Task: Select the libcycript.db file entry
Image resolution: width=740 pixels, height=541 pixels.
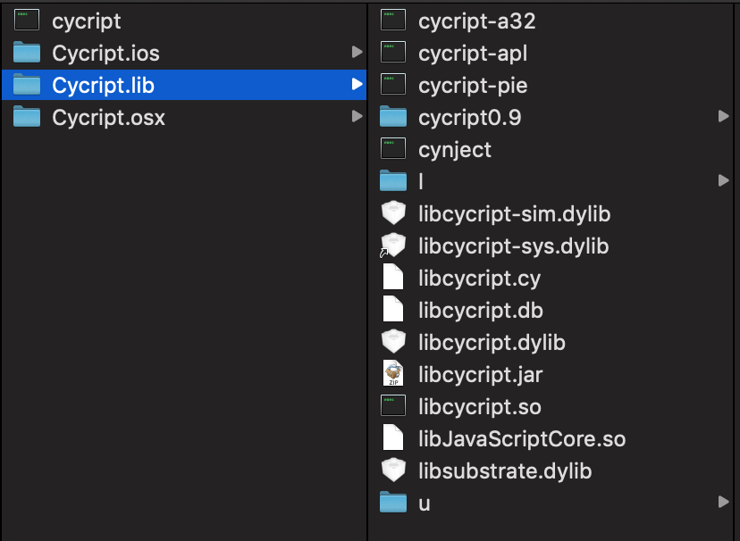Action: coord(481,311)
